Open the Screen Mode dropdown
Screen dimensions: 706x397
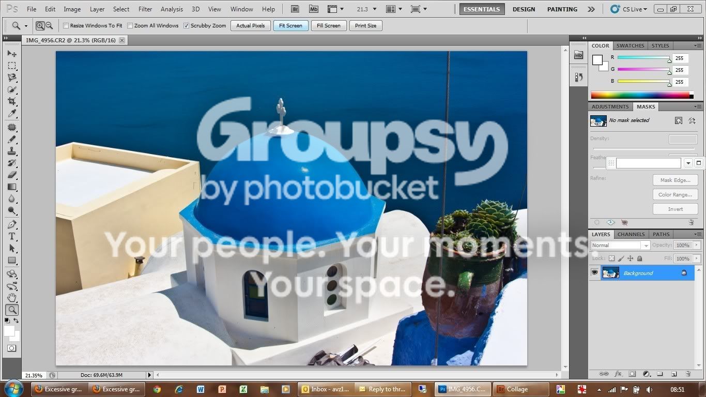point(419,9)
